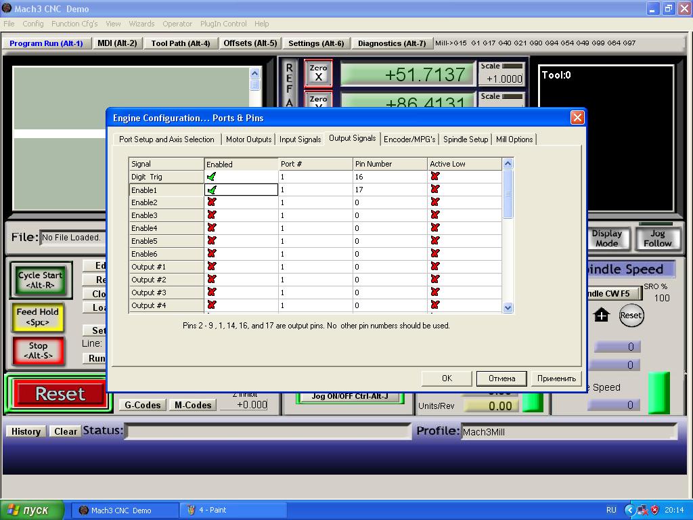This screenshot has width=693, height=520.
Task: Toggle Active Low for Enable1
Action: (x=435, y=190)
